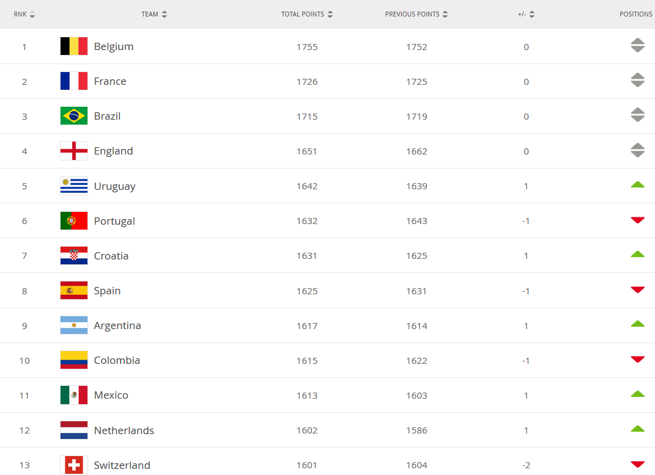Click the Mexico team name

point(111,395)
